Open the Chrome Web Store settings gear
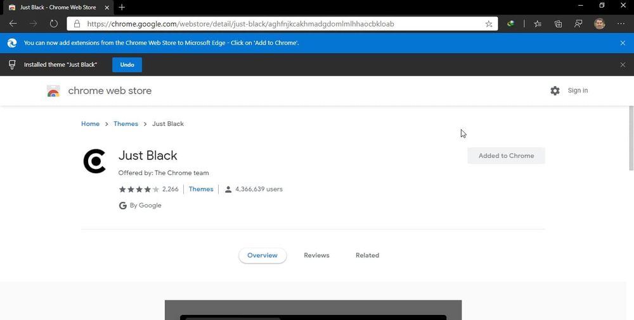Viewport: 634px width, 320px height. coord(555,90)
